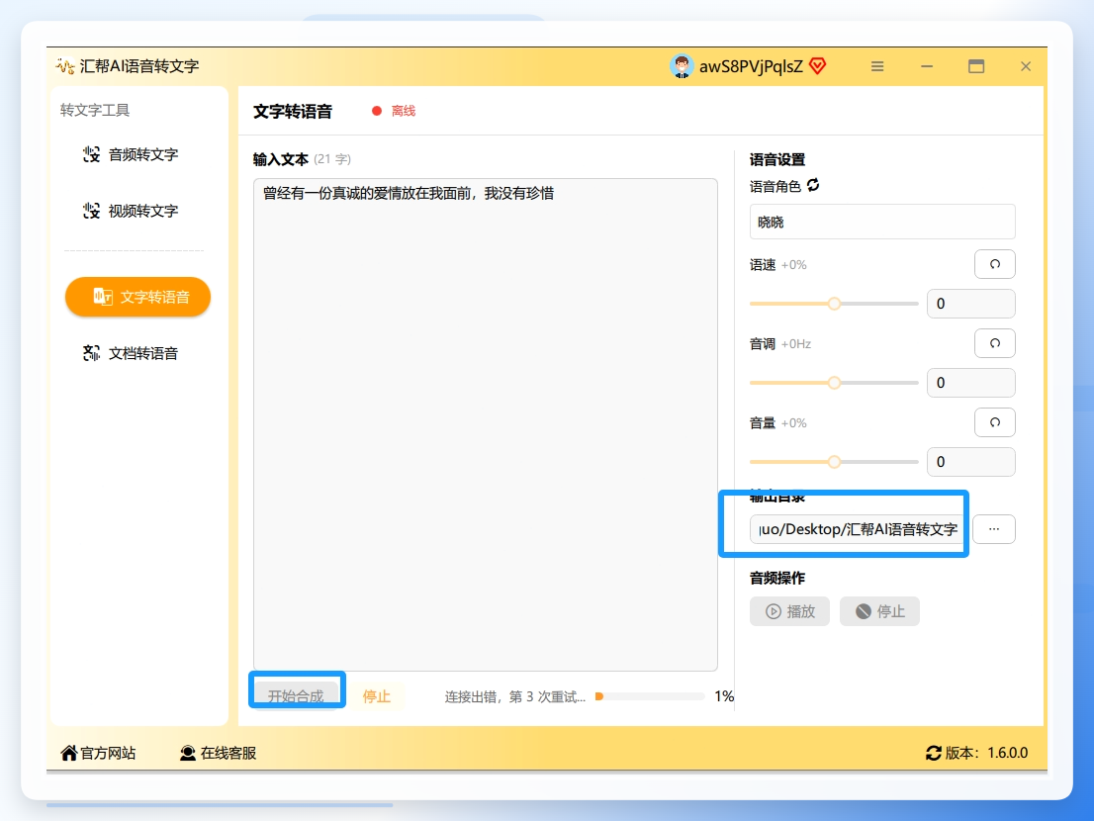The width and height of the screenshot is (1094, 821).
Task: Check version 1.6.0.0 update
Action: pos(977,753)
